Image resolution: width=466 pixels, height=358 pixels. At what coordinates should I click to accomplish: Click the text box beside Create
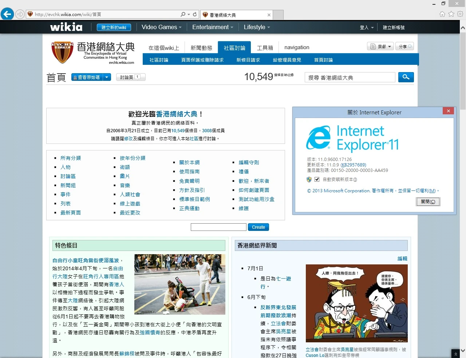[218, 227]
